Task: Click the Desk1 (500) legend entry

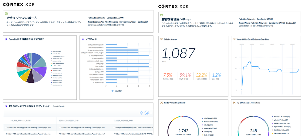Action: (207, 131)
